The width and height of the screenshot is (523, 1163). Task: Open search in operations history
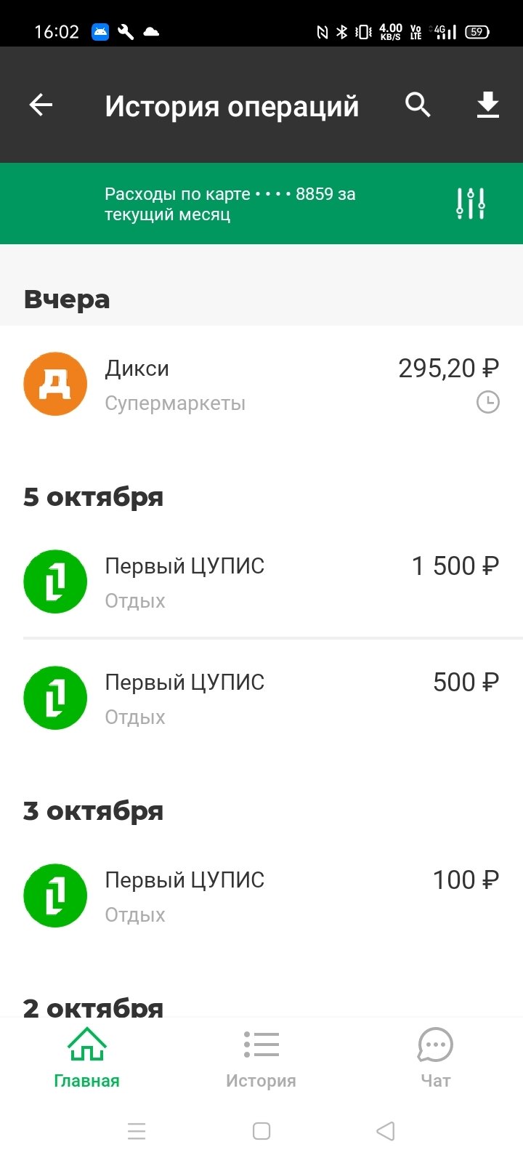418,105
